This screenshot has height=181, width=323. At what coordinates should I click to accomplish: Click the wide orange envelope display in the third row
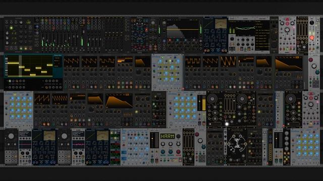coord(119,101)
